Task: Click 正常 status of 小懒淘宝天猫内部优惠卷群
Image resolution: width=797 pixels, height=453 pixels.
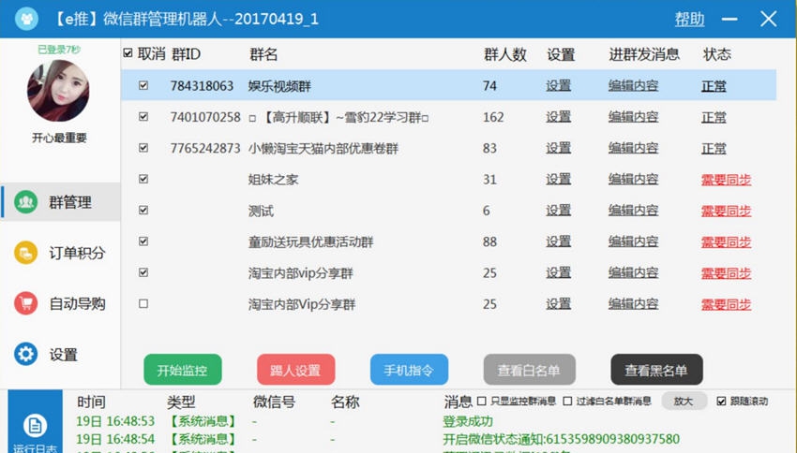Action: (714, 149)
